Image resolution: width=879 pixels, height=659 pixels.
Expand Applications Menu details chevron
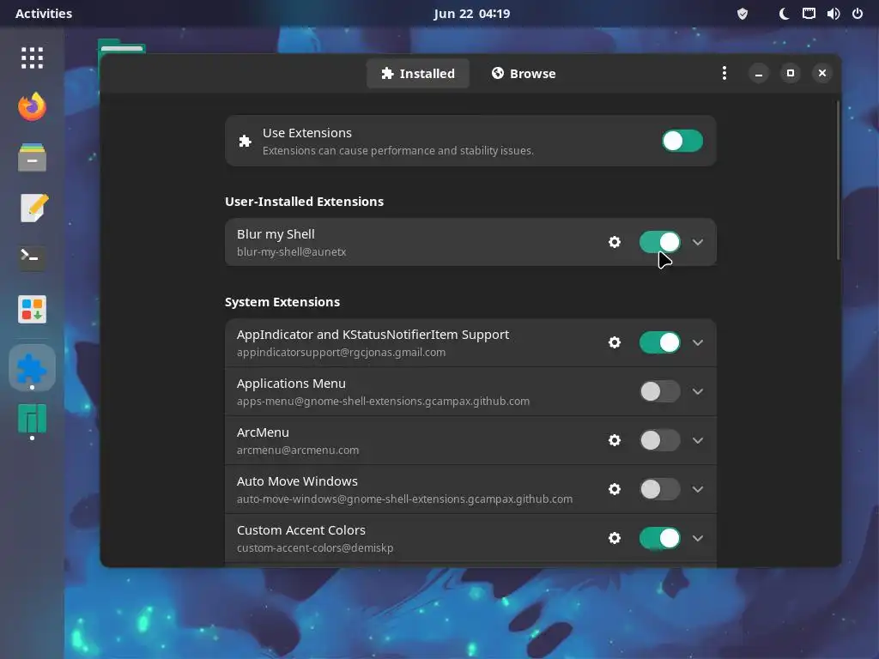tap(697, 391)
